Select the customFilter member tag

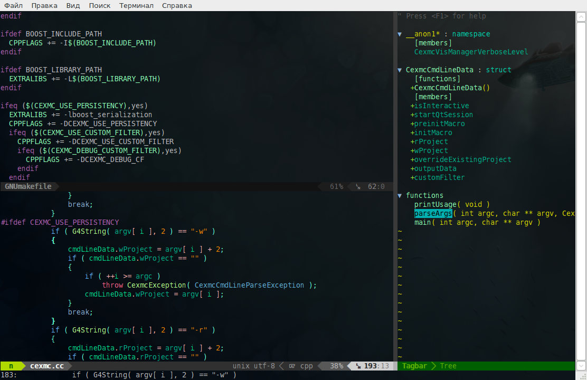(x=438, y=178)
